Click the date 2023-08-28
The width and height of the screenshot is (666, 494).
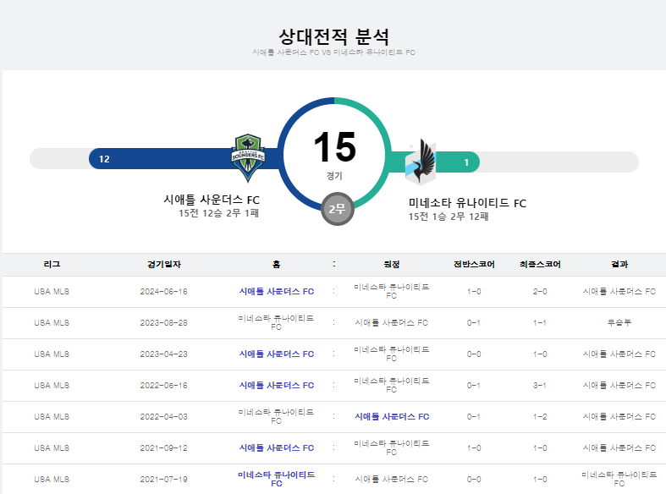click(x=163, y=323)
